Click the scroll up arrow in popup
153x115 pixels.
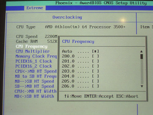tap(141, 51)
